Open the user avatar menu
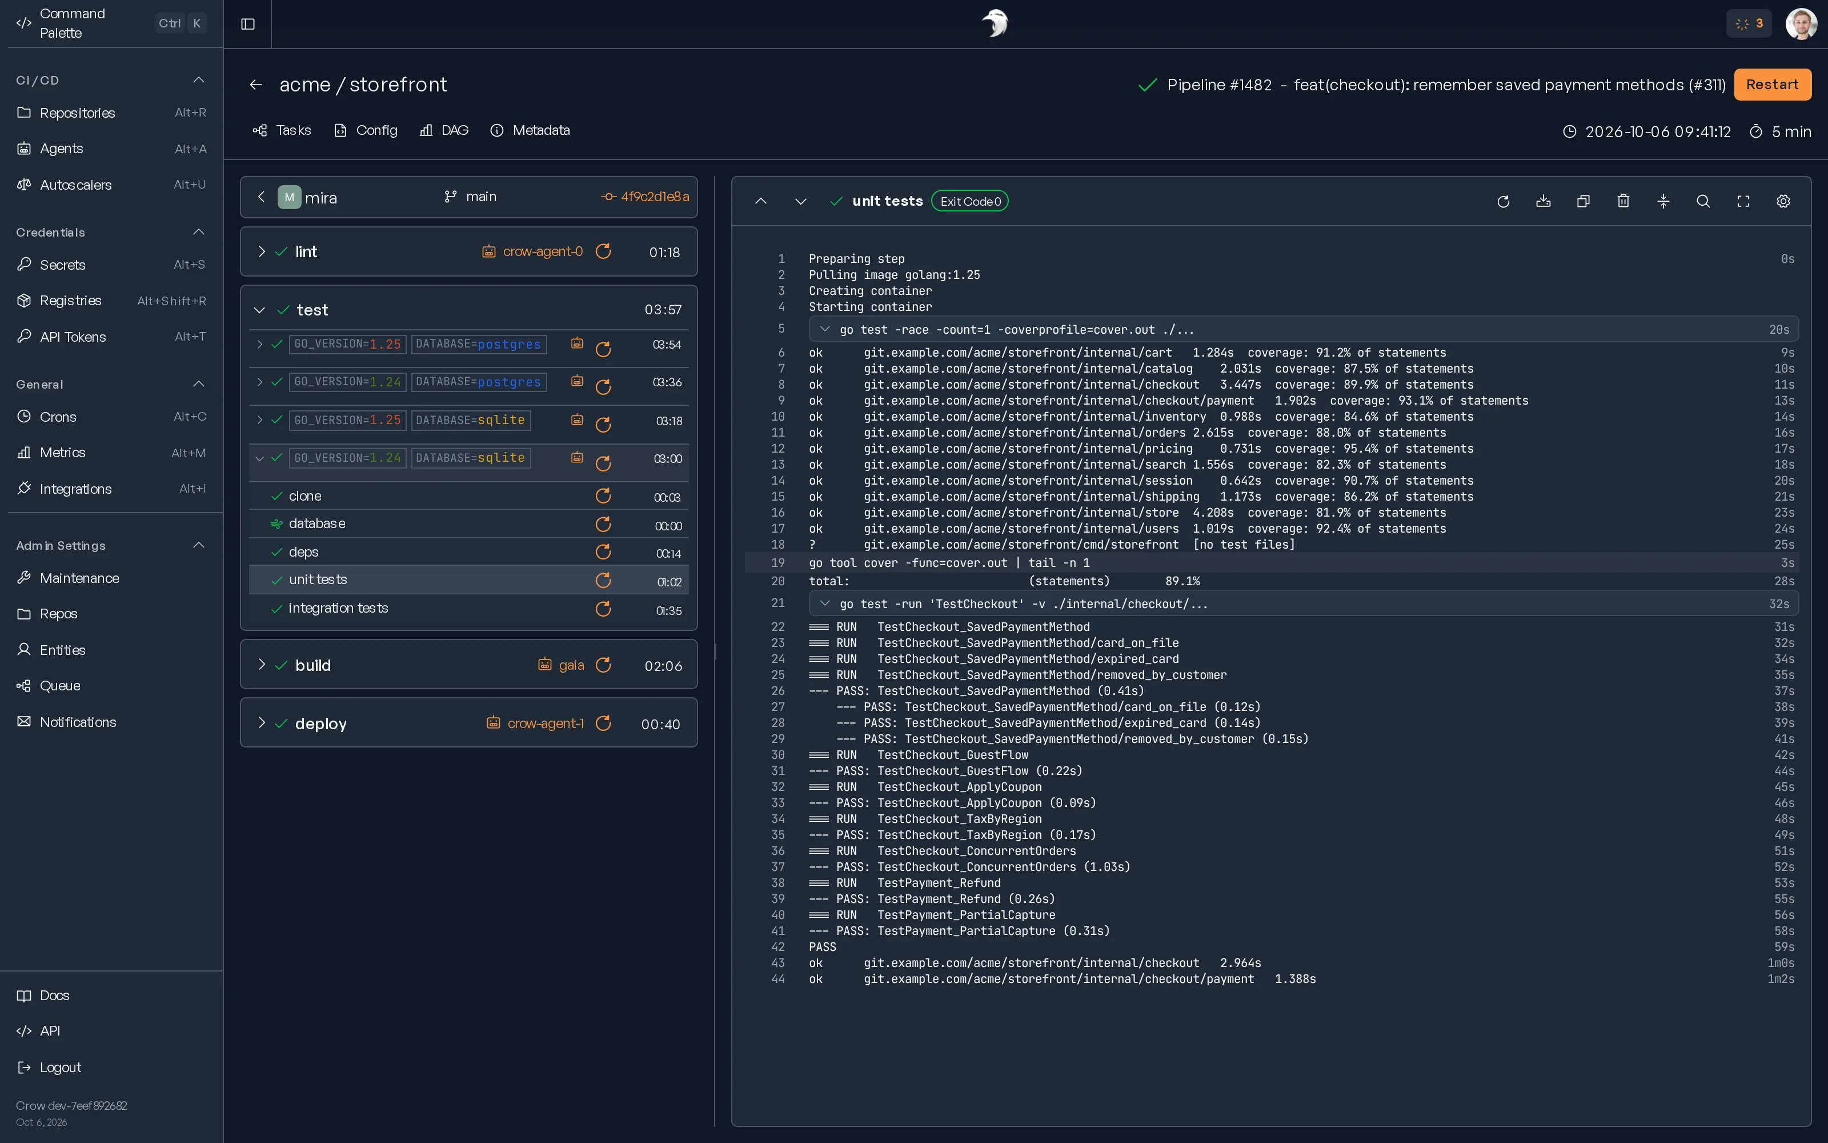This screenshot has height=1143, width=1828. click(1801, 24)
